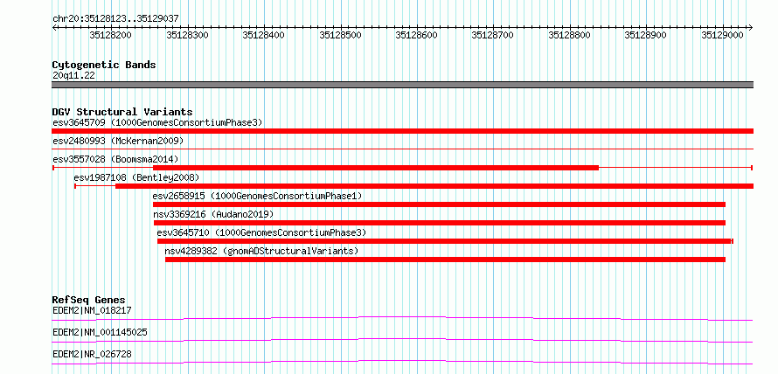Click the red bar for esv1987108

[434, 186]
